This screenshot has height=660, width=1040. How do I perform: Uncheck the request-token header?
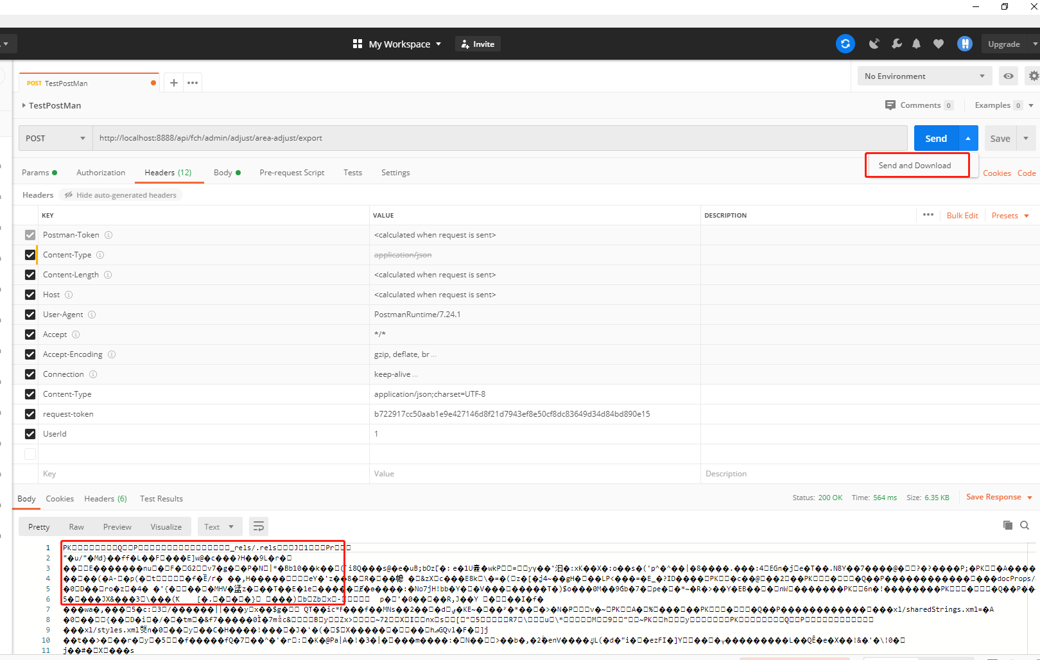30,414
